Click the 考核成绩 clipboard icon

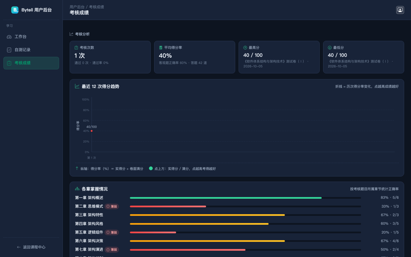tap(9, 63)
